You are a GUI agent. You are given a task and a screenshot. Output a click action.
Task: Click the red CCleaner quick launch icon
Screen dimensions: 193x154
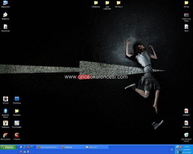21,152
